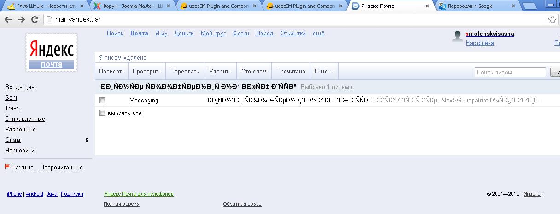Click the Yandex Pochta logo
The height and width of the screenshot is (214, 560).
(52, 52)
